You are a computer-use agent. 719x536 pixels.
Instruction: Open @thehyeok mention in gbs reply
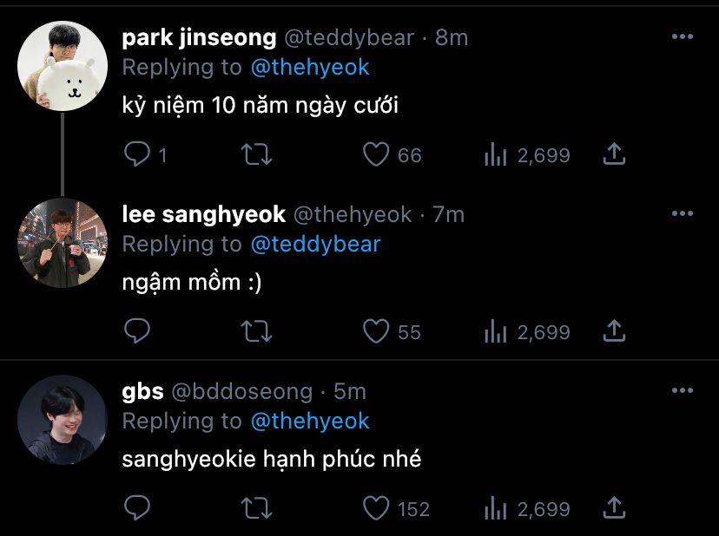pos(310,421)
